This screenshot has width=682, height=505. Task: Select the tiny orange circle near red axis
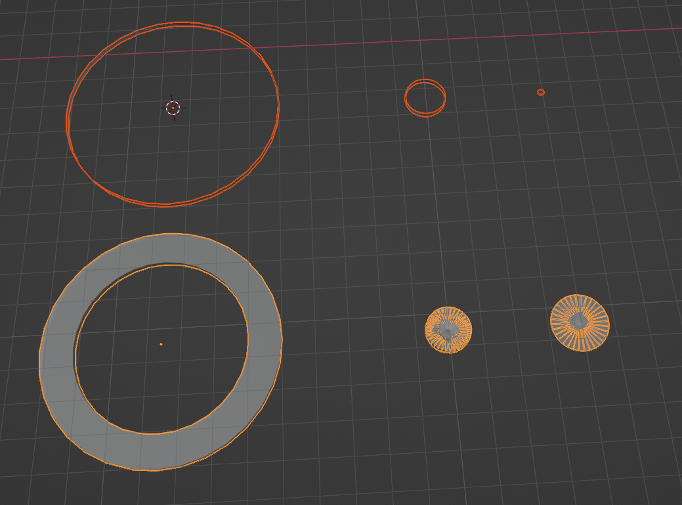click(x=541, y=92)
